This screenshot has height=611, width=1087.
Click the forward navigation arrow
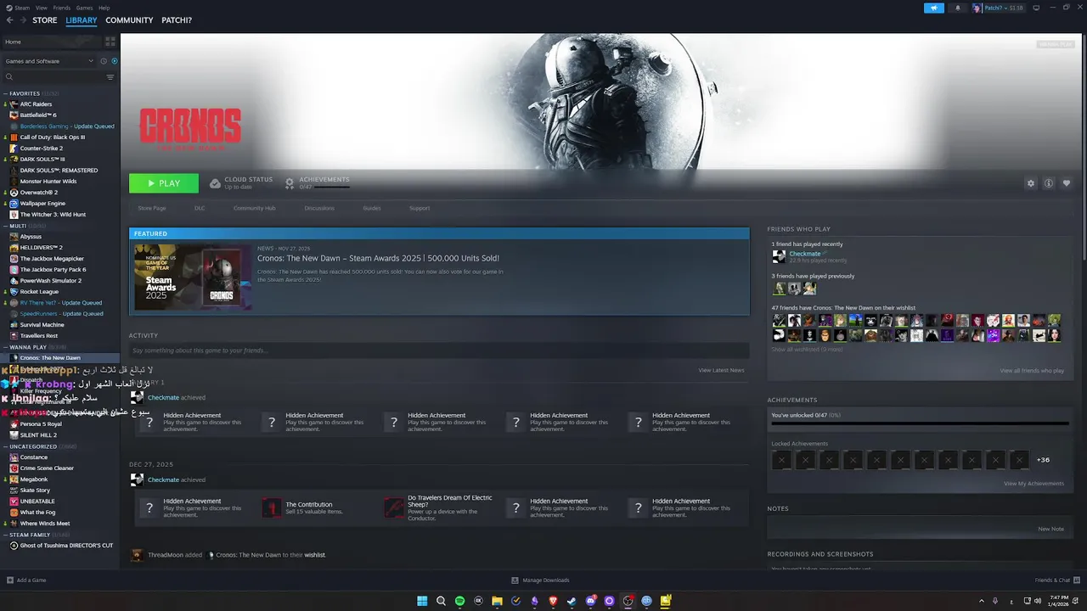(x=23, y=20)
